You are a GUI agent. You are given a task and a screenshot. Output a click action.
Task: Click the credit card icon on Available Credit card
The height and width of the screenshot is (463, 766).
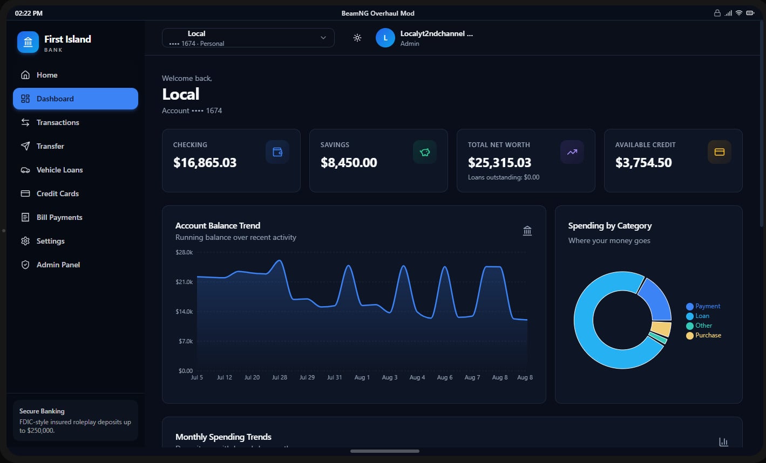coord(720,152)
